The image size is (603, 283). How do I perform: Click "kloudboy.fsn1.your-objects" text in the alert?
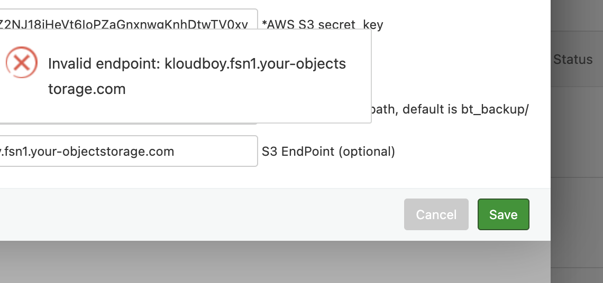click(x=255, y=64)
